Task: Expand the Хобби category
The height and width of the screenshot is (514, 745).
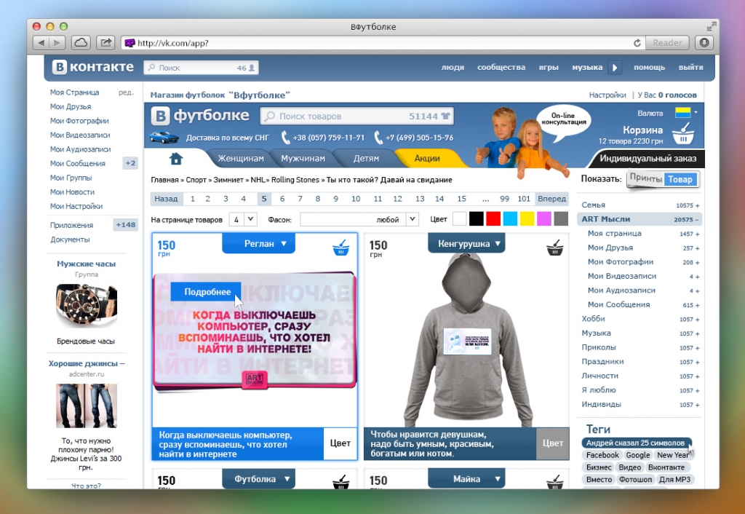Action: (x=698, y=320)
